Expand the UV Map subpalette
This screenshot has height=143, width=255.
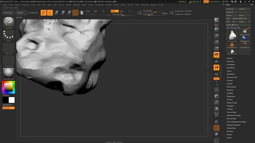click(229, 109)
